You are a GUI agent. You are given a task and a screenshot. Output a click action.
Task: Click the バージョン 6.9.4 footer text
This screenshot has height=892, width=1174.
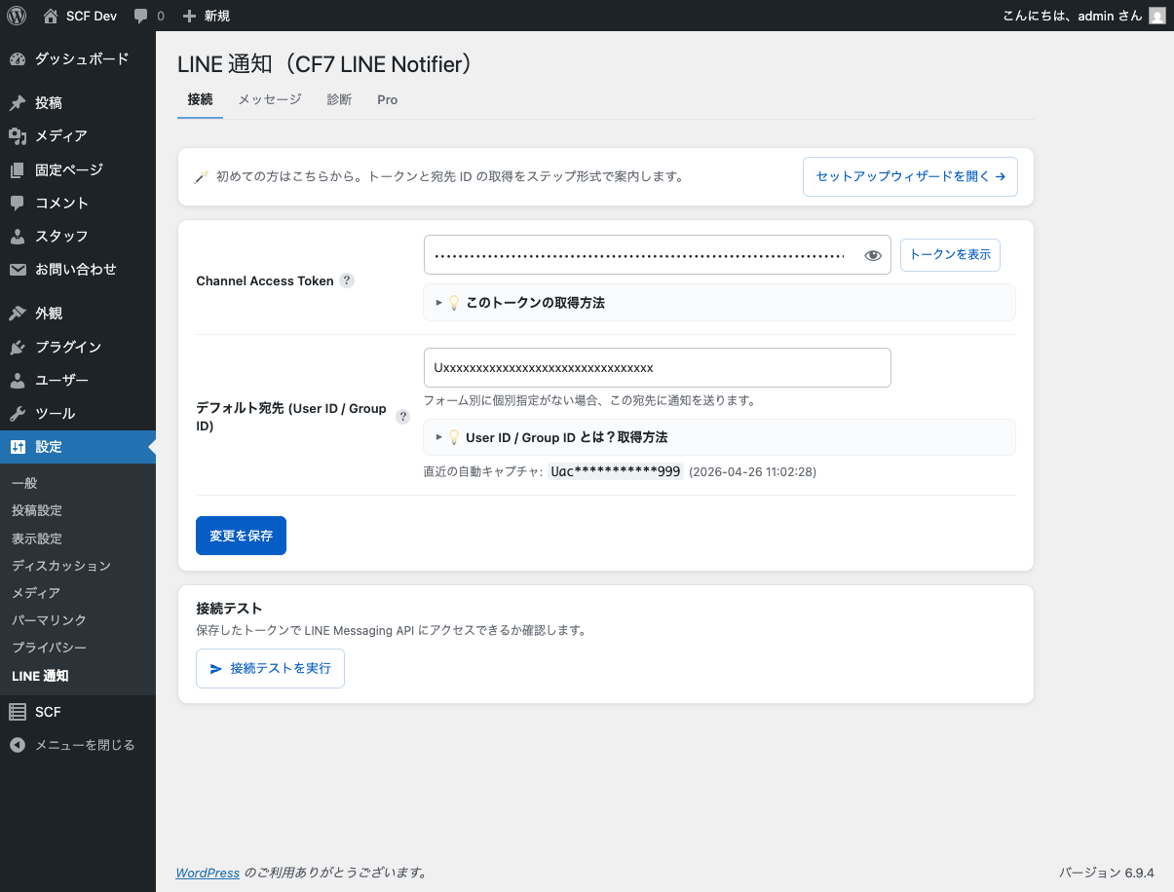(x=1107, y=873)
